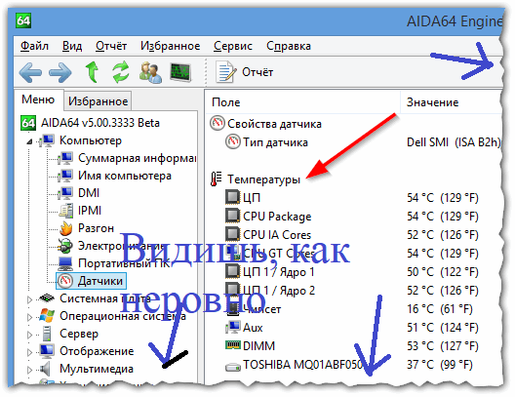Click the Windows flag icon of Операционная система
This screenshot has width=515, height=397.
(47, 316)
